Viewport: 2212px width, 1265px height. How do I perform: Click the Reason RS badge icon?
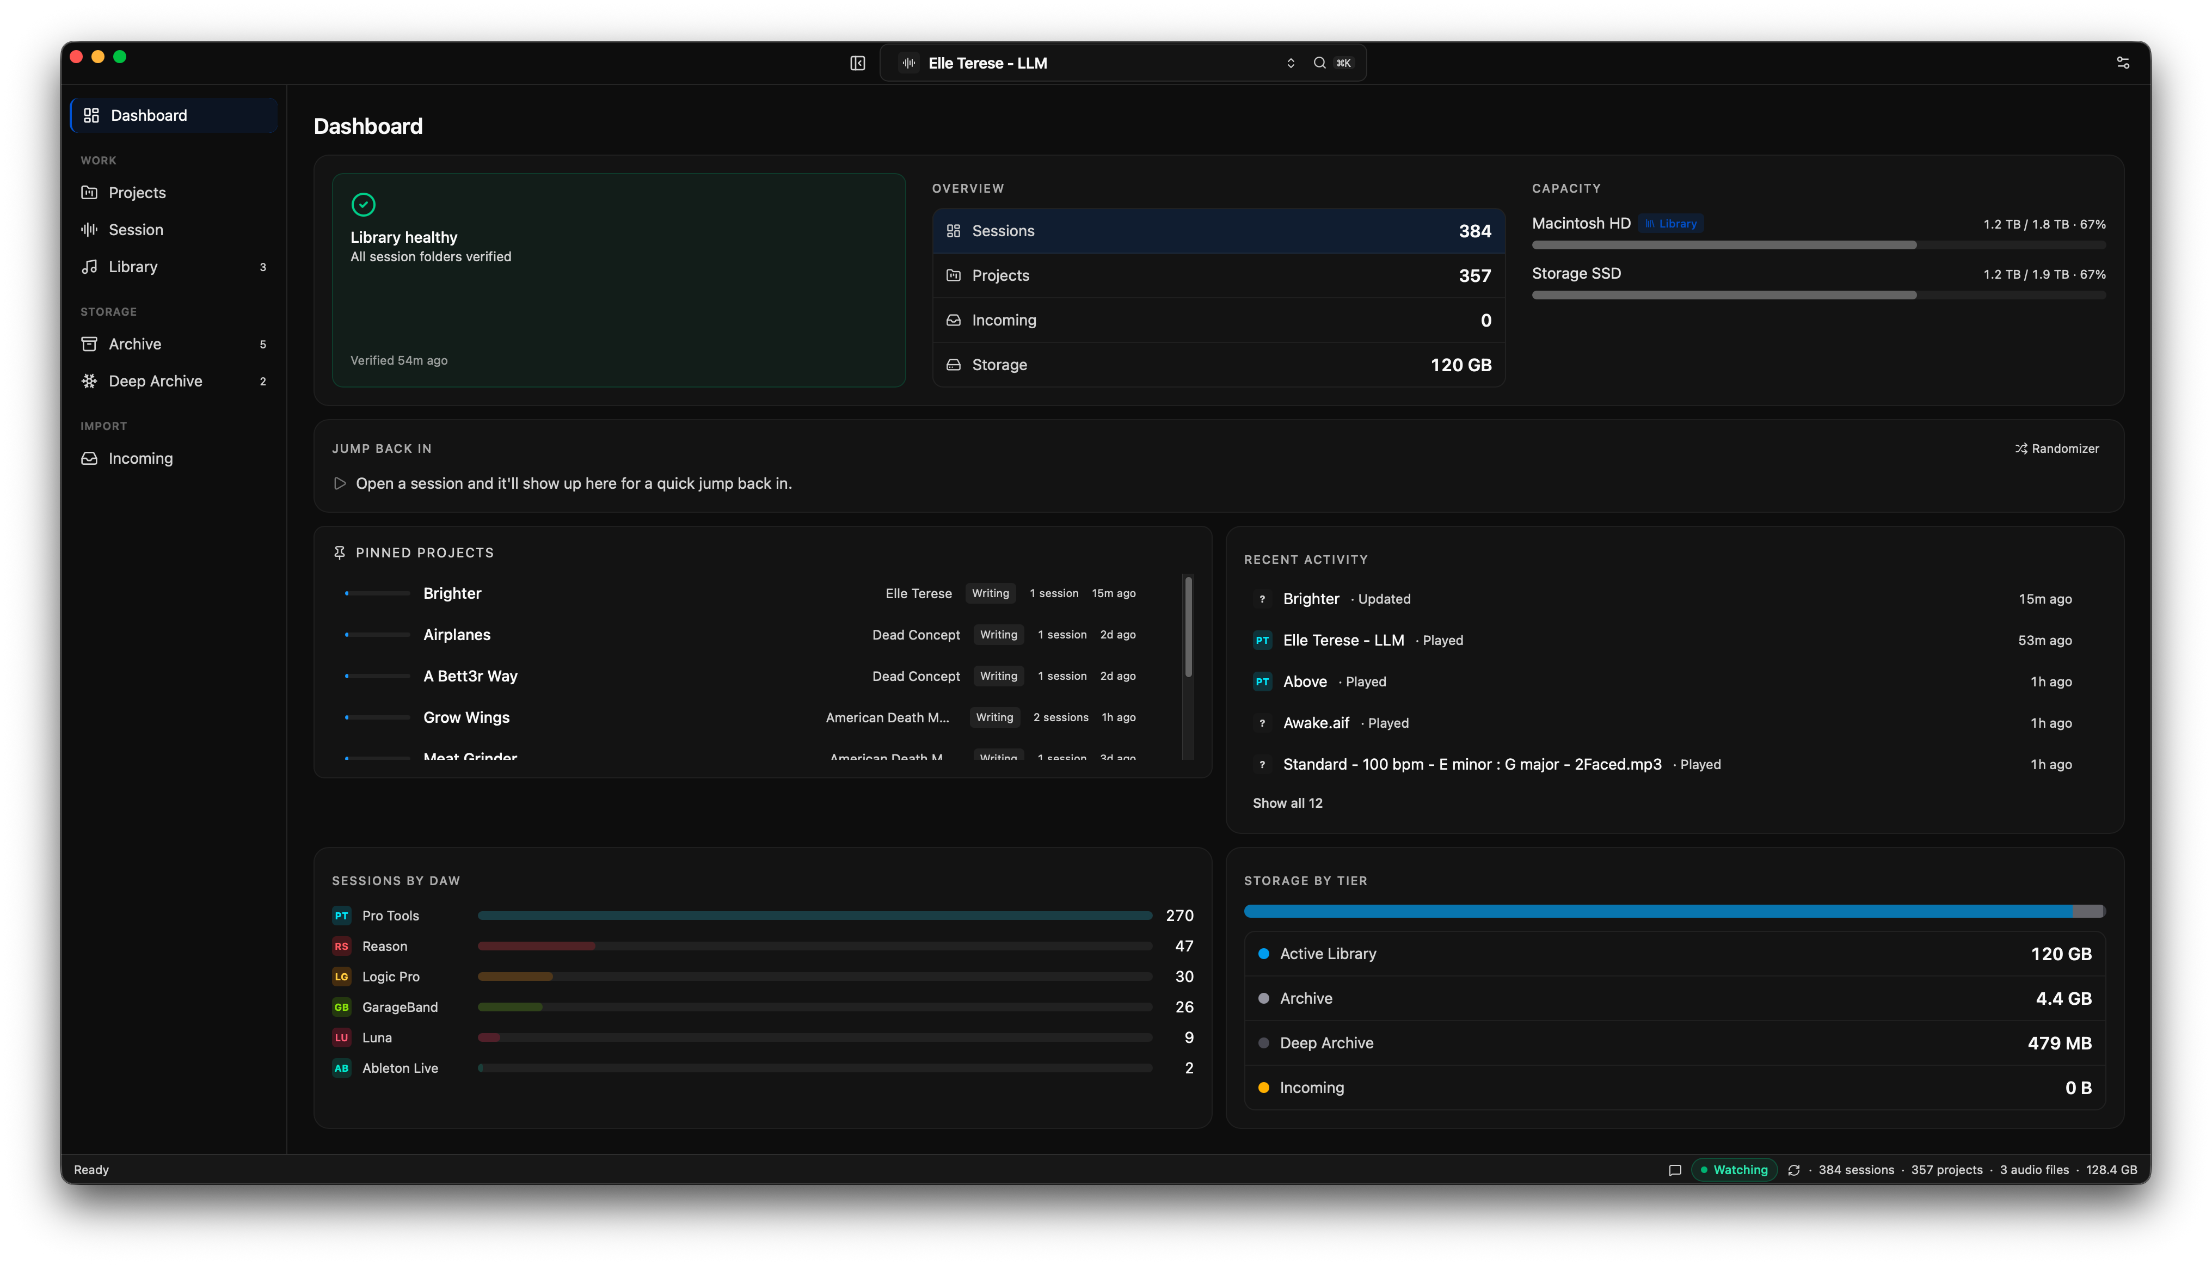(341, 946)
